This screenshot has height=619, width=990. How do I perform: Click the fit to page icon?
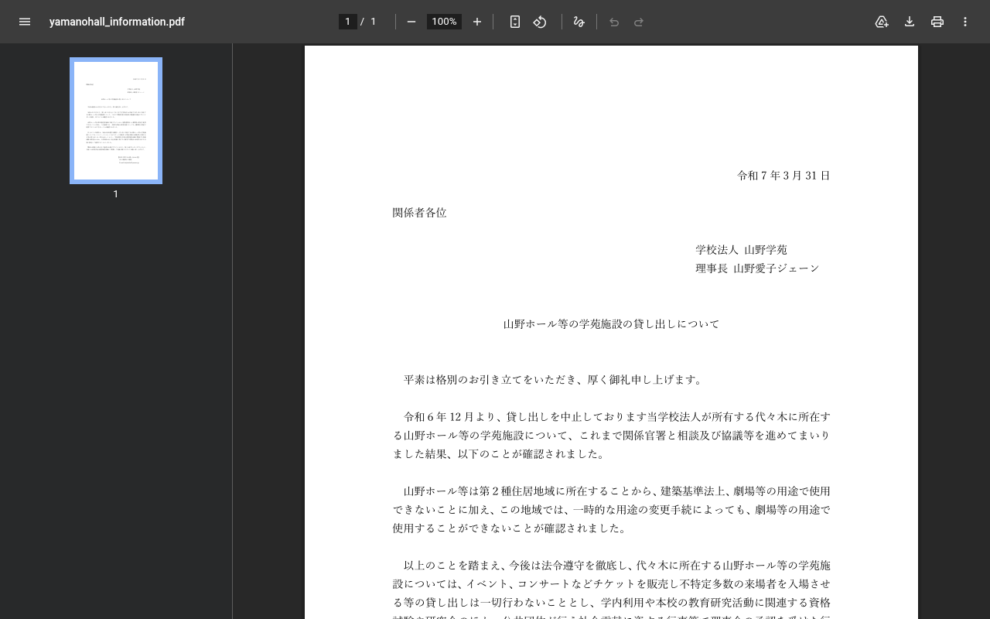515,22
